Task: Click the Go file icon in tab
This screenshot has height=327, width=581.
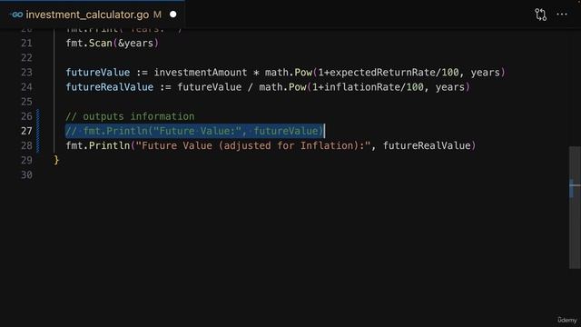Action: (x=16, y=15)
